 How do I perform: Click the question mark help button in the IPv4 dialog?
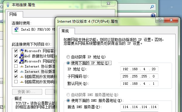pyautogui.click(x=160, y=20)
